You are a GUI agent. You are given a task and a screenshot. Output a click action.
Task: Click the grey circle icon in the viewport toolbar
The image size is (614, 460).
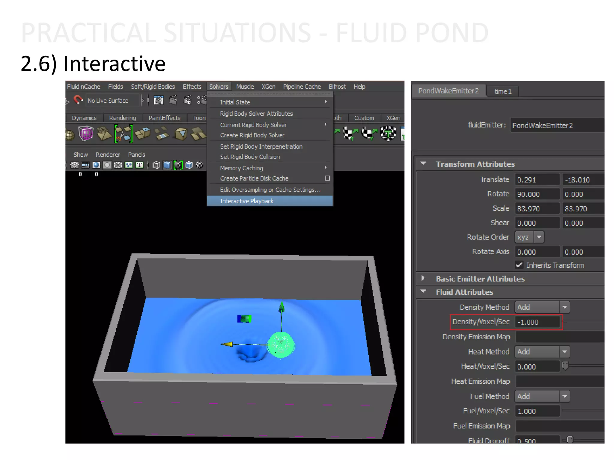[x=107, y=165]
